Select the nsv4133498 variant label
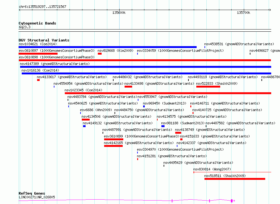 pos(159,83)
